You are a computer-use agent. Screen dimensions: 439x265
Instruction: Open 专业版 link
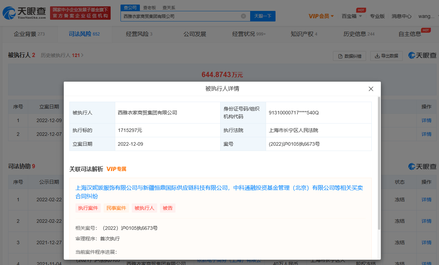click(x=377, y=16)
